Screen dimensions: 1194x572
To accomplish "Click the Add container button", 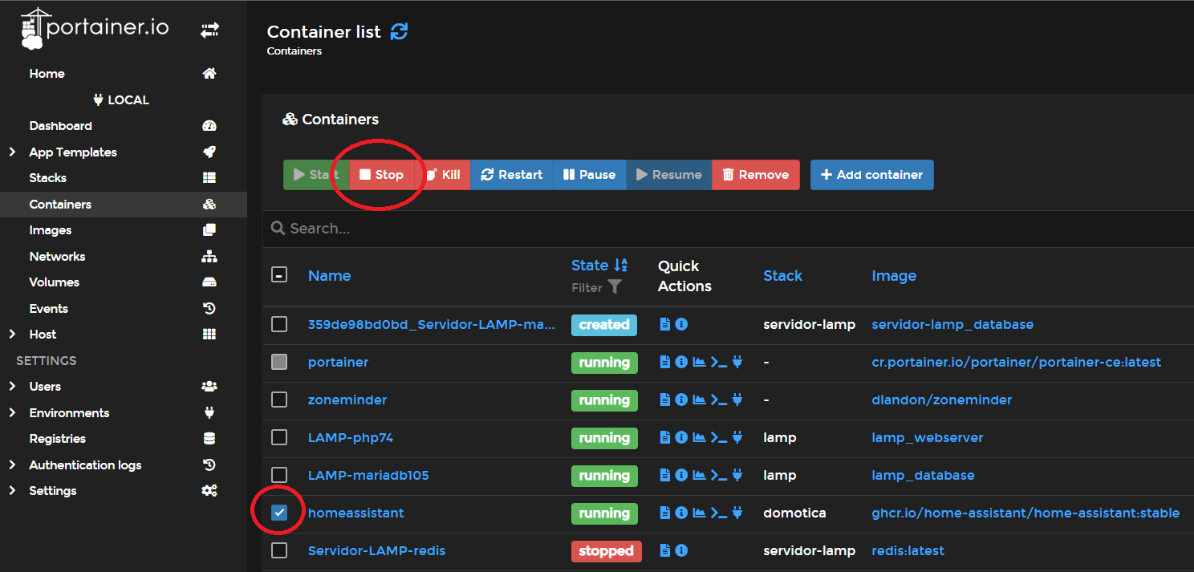I will click(871, 175).
